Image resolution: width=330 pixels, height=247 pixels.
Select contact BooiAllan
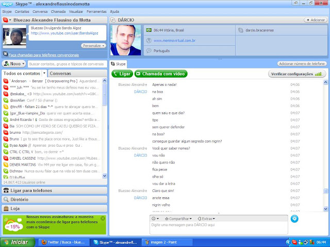coord(52,100)
